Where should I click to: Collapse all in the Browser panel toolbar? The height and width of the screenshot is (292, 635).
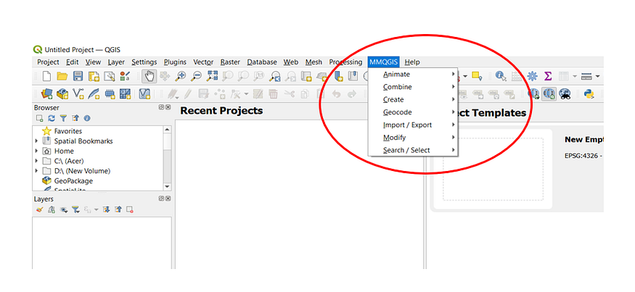point(75,118)
